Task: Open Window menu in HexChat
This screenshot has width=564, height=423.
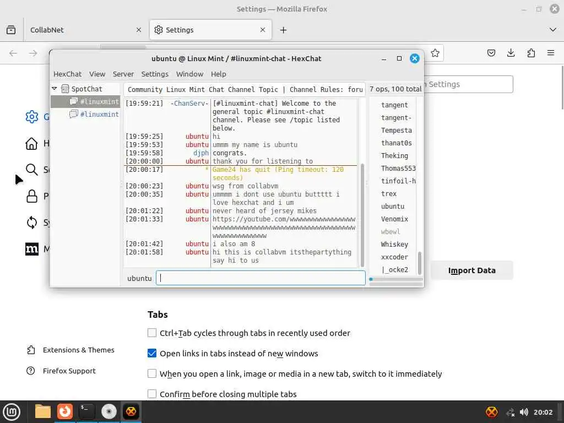Action: 189,74
